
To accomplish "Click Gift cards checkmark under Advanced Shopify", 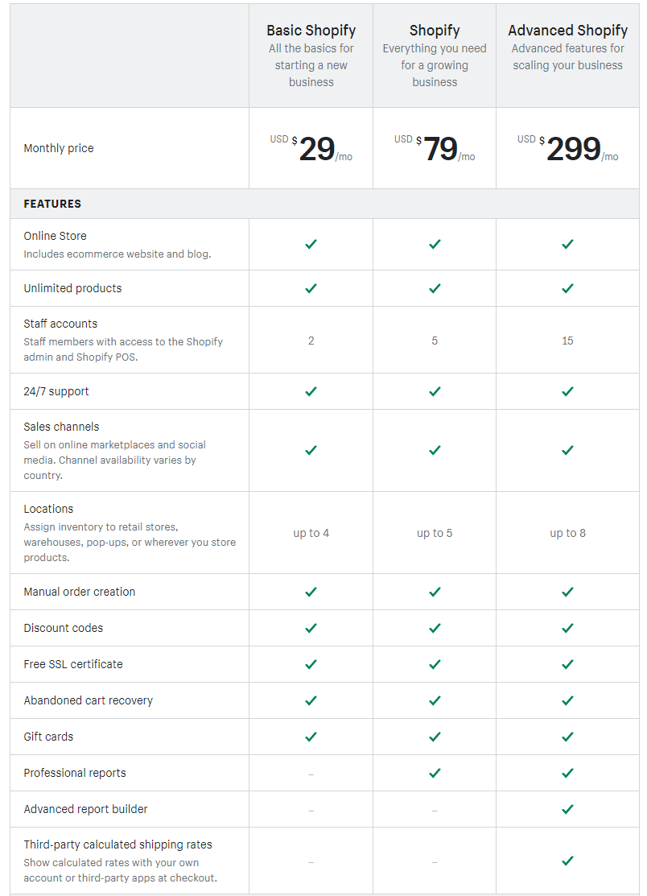I will [567, 737].
